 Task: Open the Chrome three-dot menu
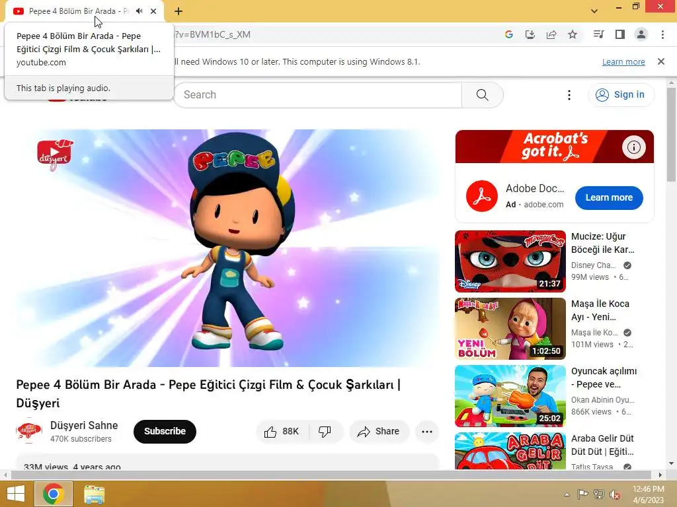point(662,34)
